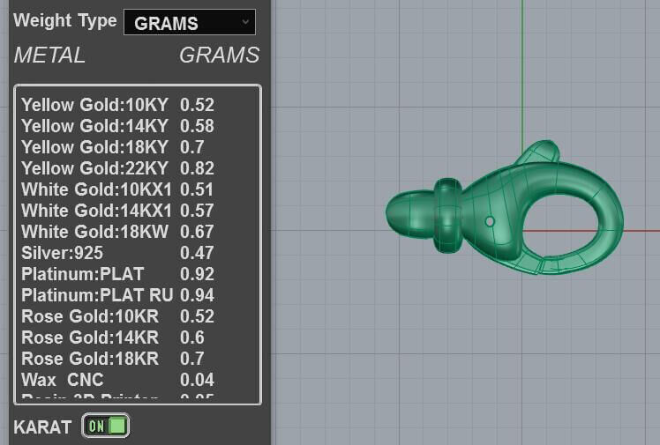Click the METAL column header

click(x=49, y=56)
